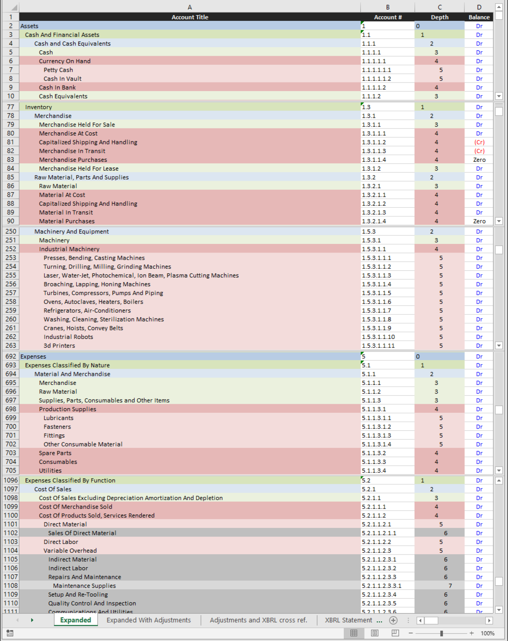
Task: Click the macro recording status bar icon
Action: click(x=10, y=633)
